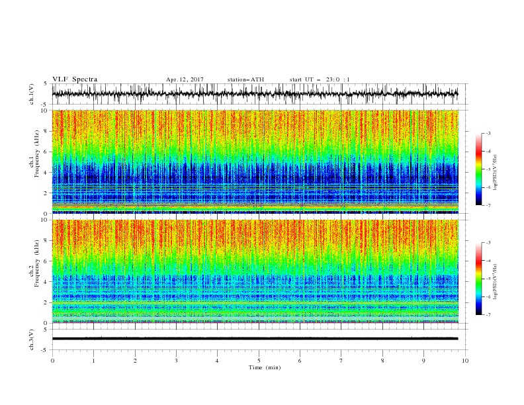
Task: Click inside the ch.1 spectrogram panel
Action: [x=255, y=161]
